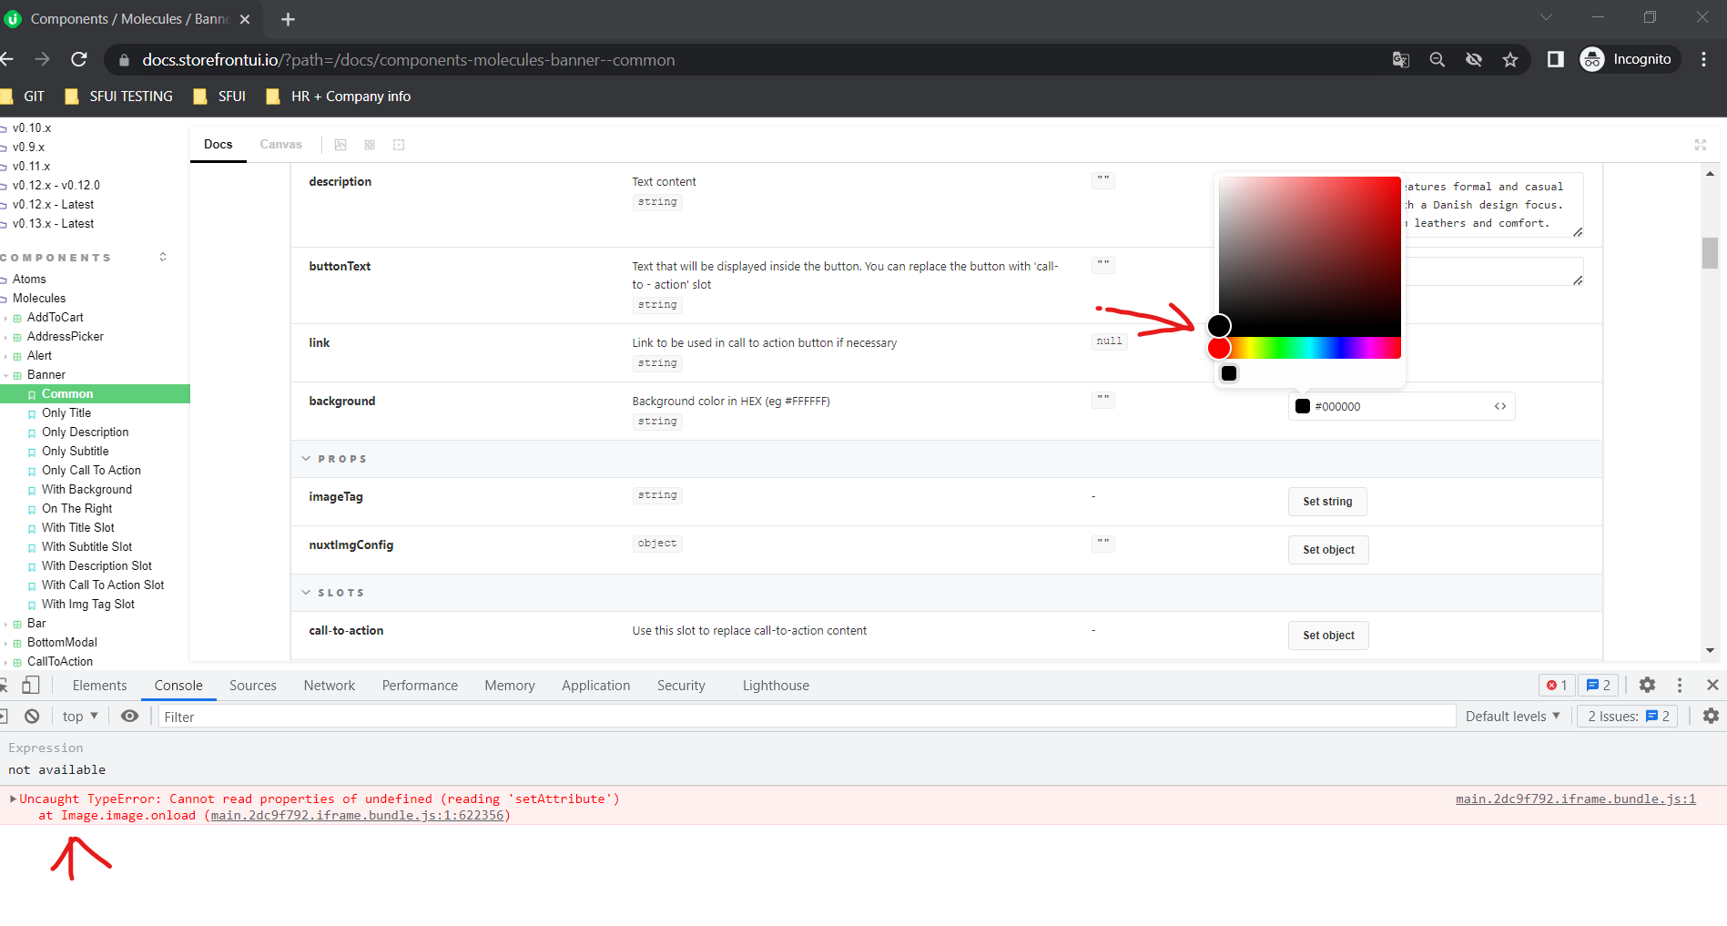Toggle the device emulation toolbar in DevTools
The image size is (1727, 926).
[31, 685]
